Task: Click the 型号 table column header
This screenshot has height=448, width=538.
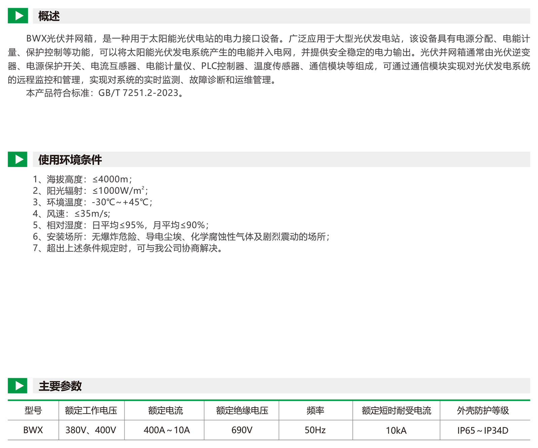Action: coord(33,410)
